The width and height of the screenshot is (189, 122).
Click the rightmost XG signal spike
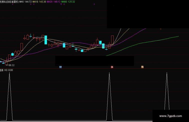[167, 91]
